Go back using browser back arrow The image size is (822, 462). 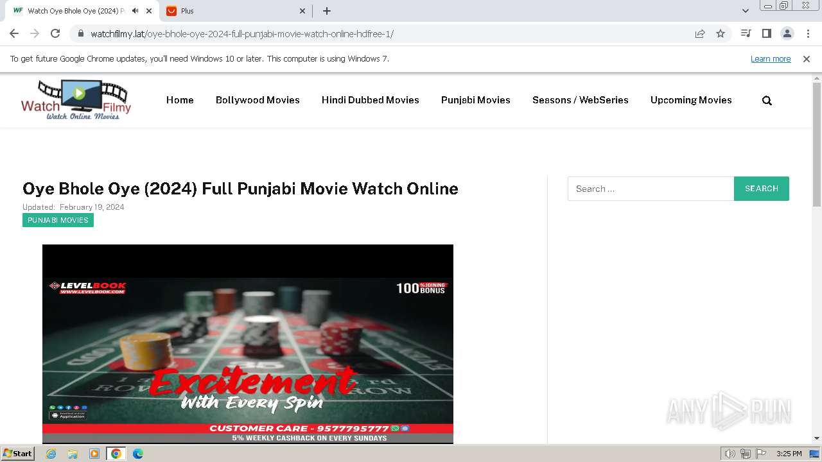pyautogui.click(x=14, y=33)
